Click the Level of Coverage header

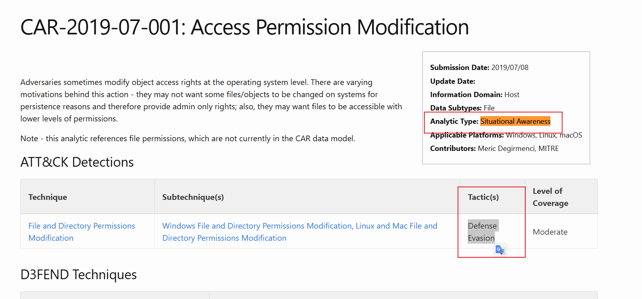[550, 197]
